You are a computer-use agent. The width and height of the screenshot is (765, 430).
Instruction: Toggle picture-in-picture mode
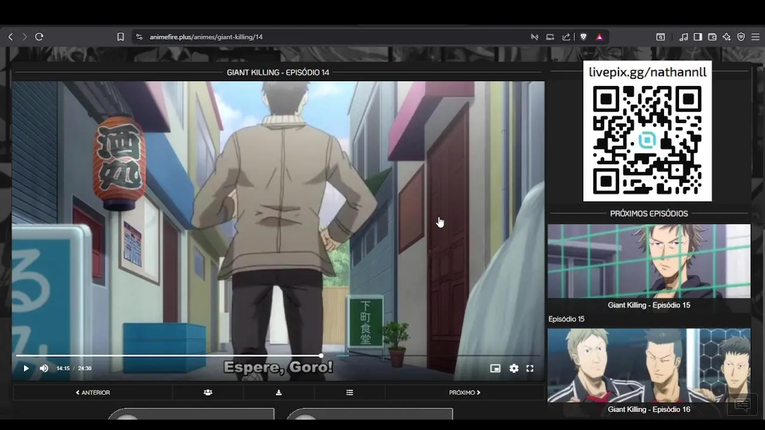click(495, 368)
